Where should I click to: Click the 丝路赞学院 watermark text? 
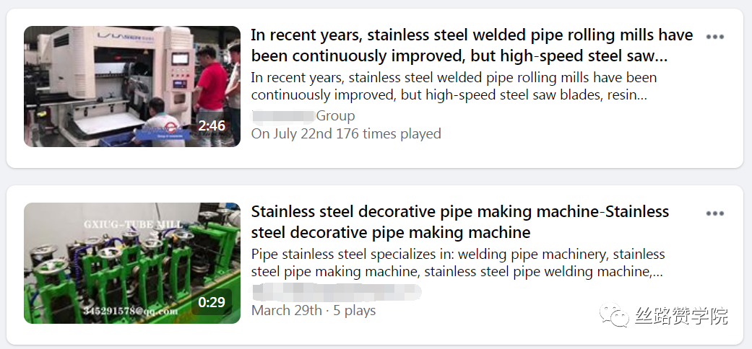click(681, 317)
